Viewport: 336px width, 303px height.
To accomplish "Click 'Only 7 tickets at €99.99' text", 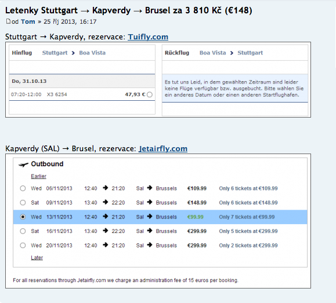I will tap(247, 217).
